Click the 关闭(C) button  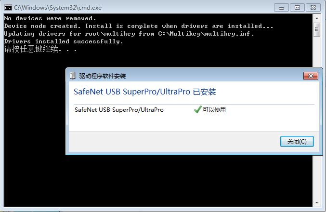(297, 142)
